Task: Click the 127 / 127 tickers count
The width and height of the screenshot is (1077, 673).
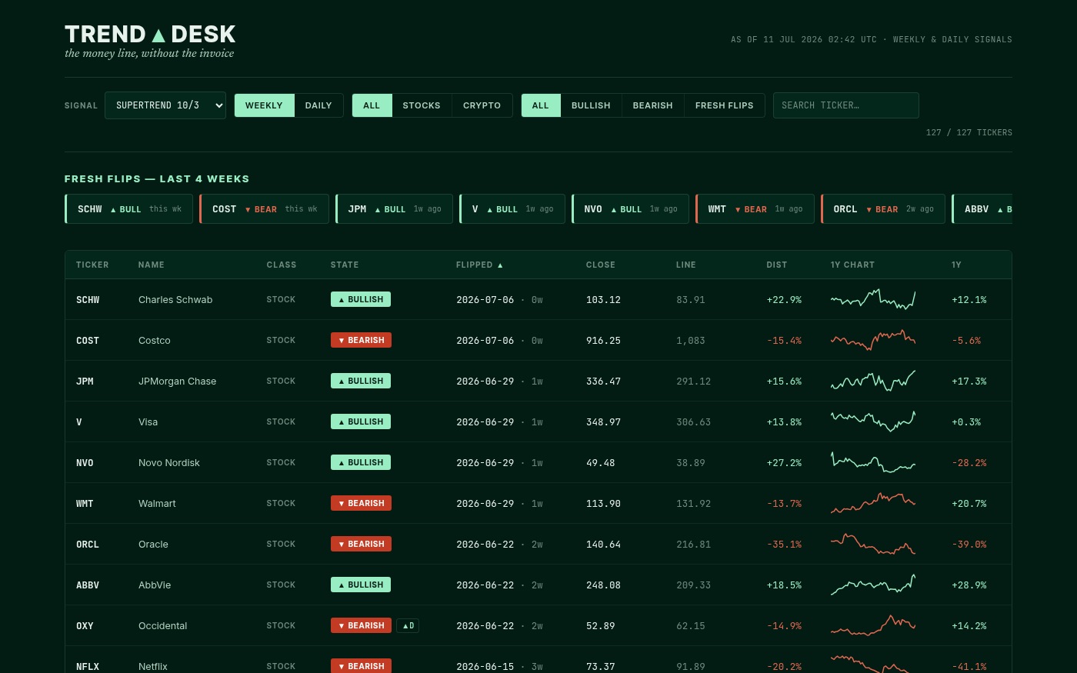Action: (x=969, y=132)
